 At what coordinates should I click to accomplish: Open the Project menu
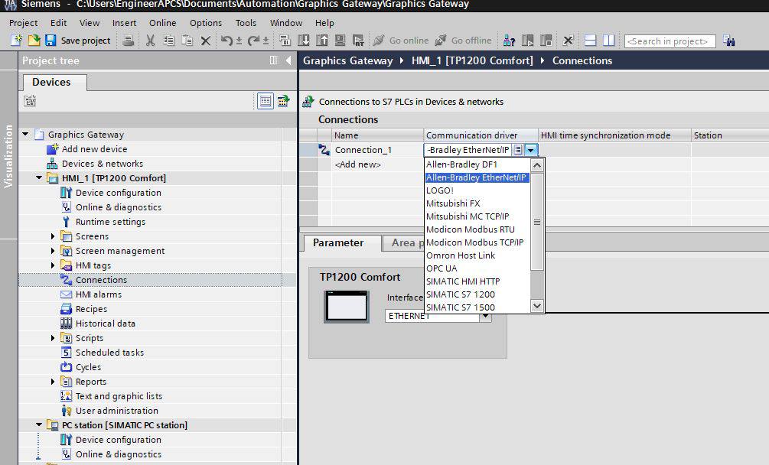(x=23, y=22)
